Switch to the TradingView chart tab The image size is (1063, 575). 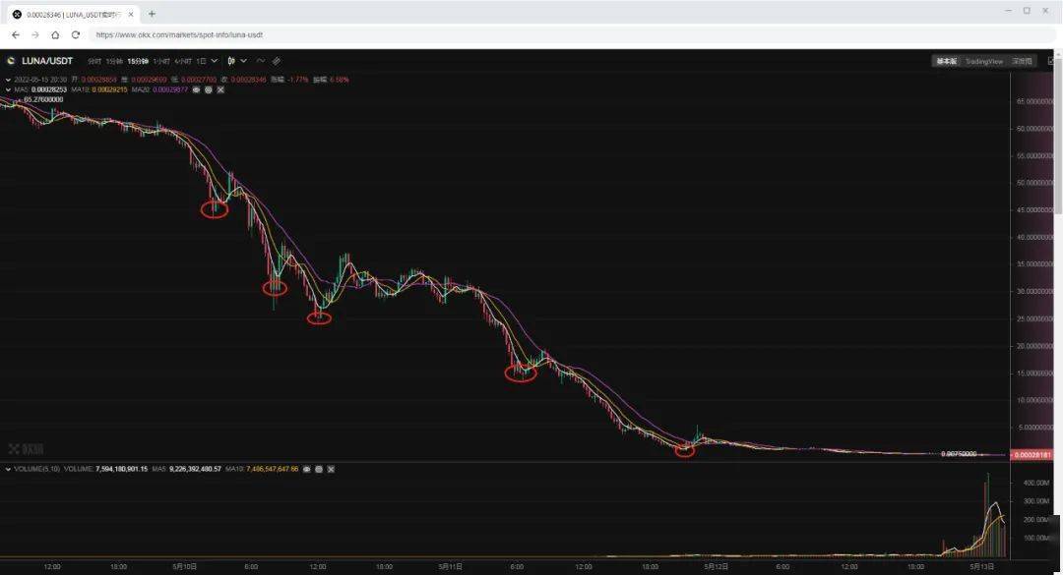(x=983, y=61)
